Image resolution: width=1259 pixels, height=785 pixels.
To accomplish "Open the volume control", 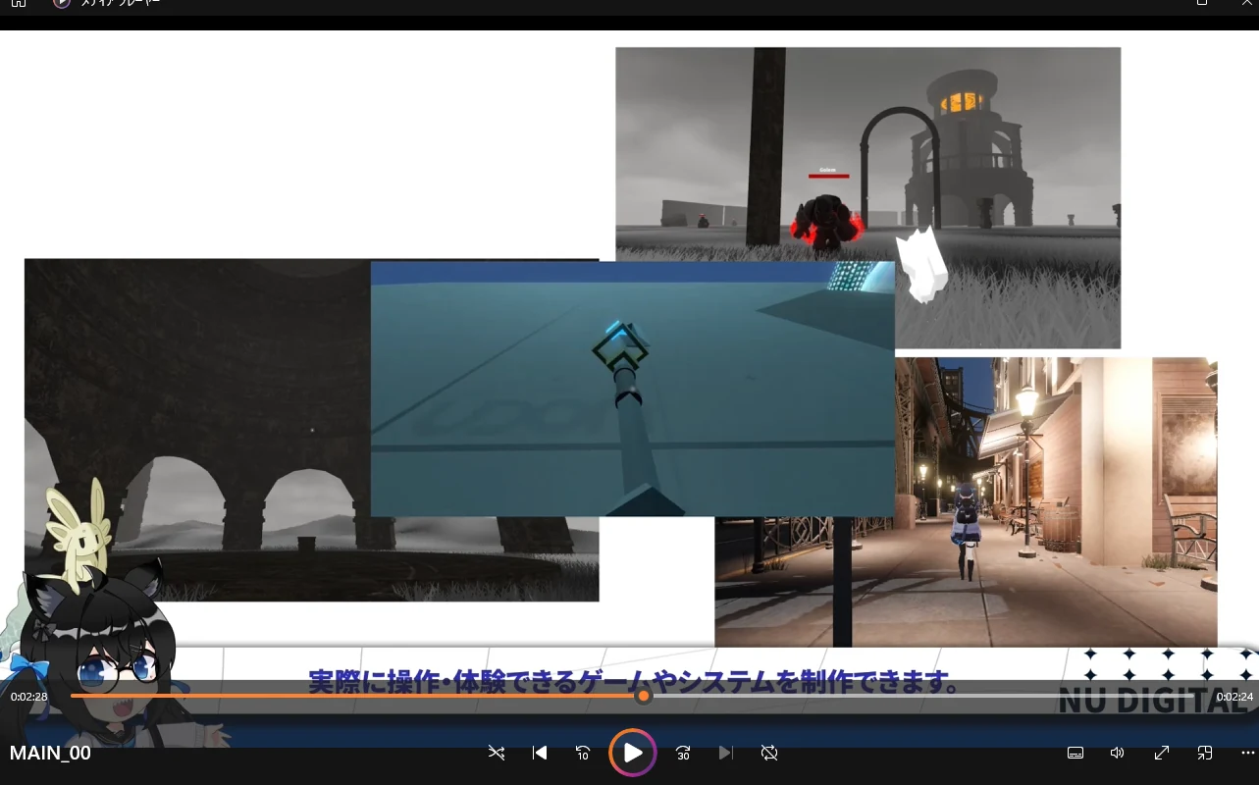I will [1117, 753].
